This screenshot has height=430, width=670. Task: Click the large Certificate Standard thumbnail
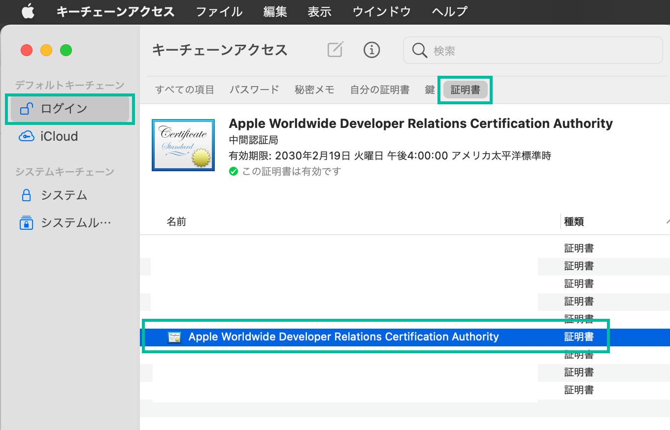183,145
